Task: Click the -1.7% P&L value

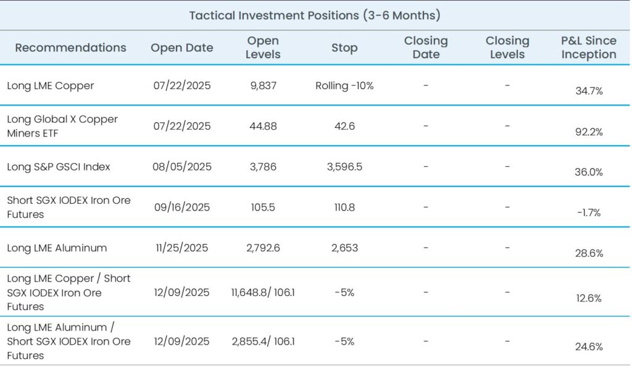Action: tap(589, 212)
